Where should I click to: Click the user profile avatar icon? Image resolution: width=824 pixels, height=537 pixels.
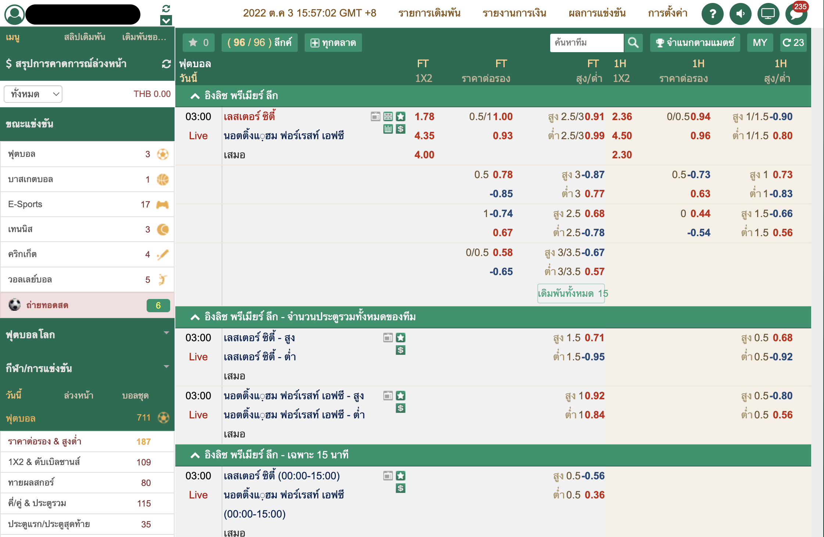(14, 14)
